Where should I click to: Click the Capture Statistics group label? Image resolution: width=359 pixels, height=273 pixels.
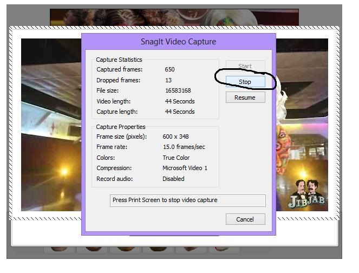(119, 60)
